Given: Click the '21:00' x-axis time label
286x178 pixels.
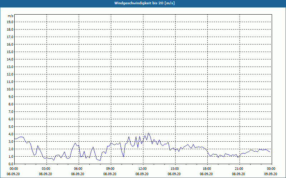Looking at the screenshot, I should (x=240, y=169).
